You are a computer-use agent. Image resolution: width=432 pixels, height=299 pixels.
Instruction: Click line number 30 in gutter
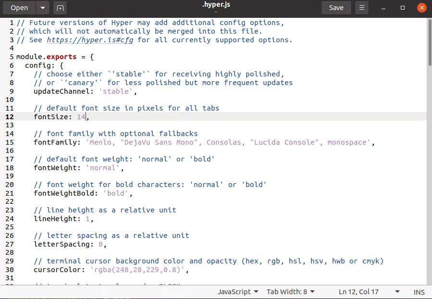9,270
